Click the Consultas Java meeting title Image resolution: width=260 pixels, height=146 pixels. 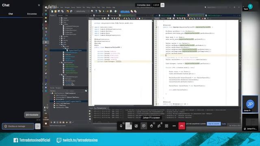pyautogui.click(x=143, y=5)
